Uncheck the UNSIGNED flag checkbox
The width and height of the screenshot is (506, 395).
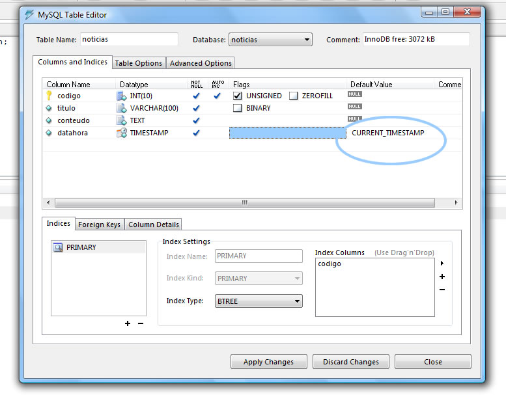point(238,96)
